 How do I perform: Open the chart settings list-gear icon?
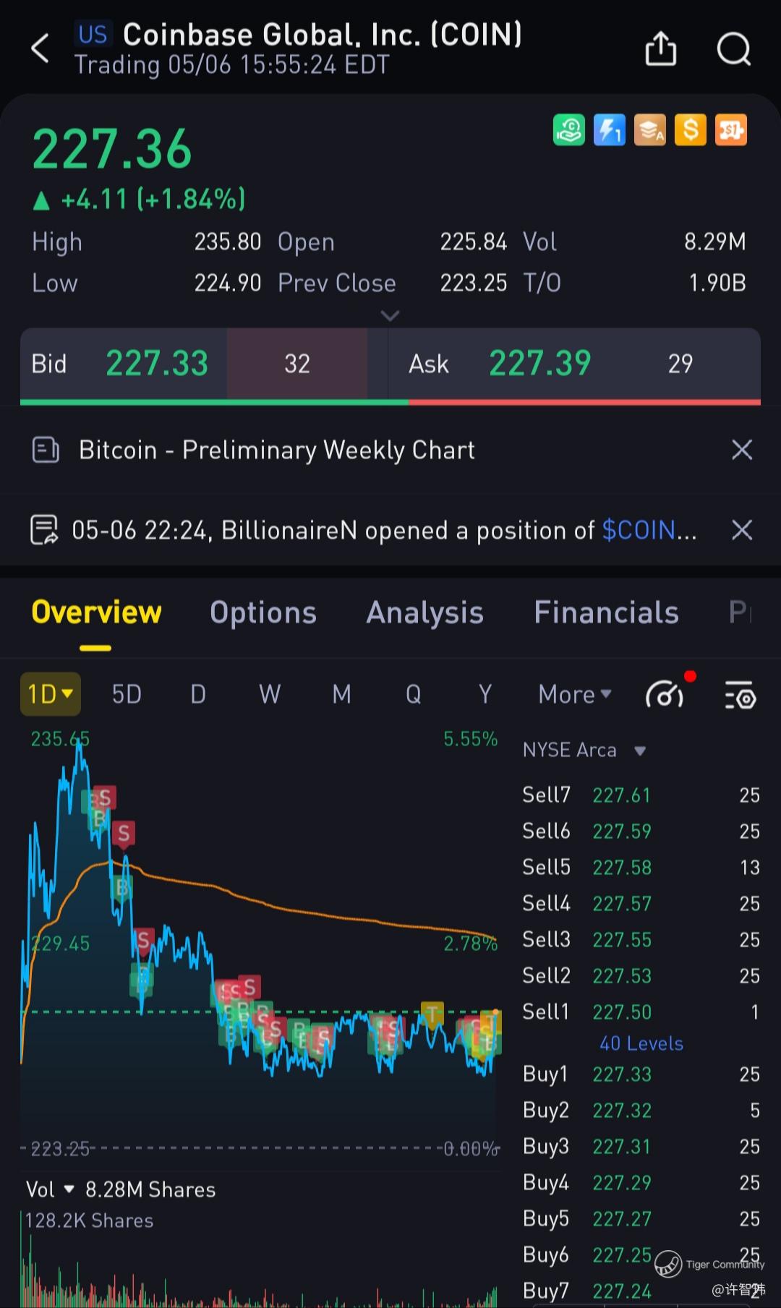click(x=740, y=695)
